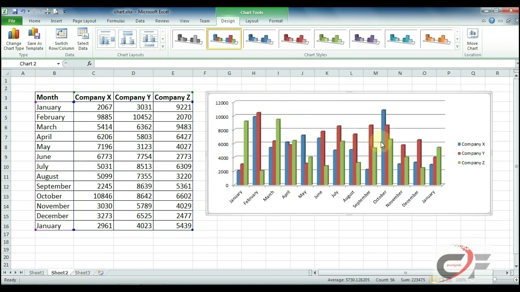Open Microsoft Excel Help icon
Viewport: 520px width, 292px height.
492,21
